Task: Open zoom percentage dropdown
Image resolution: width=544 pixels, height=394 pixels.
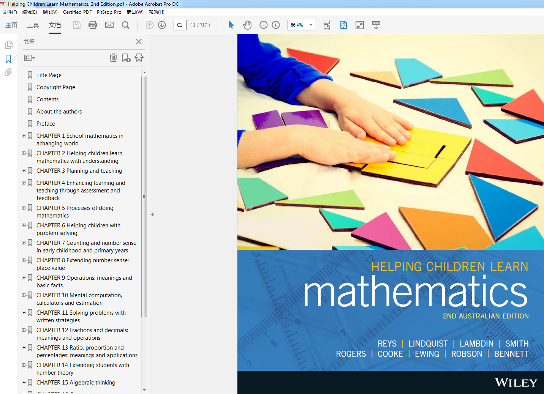Action: click(x=311, y=25)
